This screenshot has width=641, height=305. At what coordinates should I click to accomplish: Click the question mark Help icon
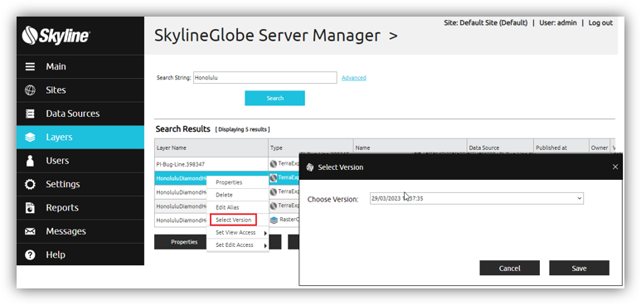(x=30, y=254)
